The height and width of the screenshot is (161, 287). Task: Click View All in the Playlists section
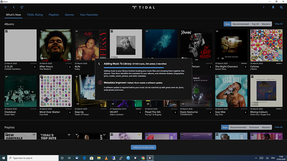pyautogui.click(x=278, y=127)
